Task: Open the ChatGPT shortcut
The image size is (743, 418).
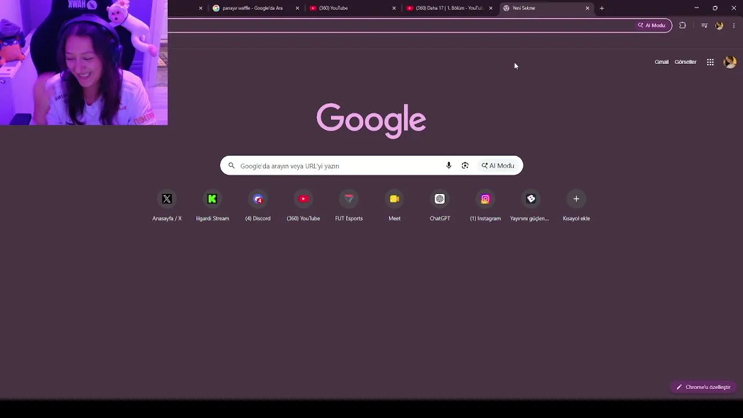Action: click(x=440, y=206)
